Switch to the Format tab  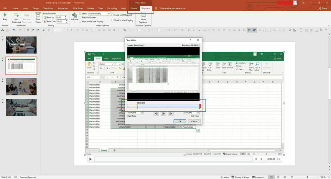134,8
